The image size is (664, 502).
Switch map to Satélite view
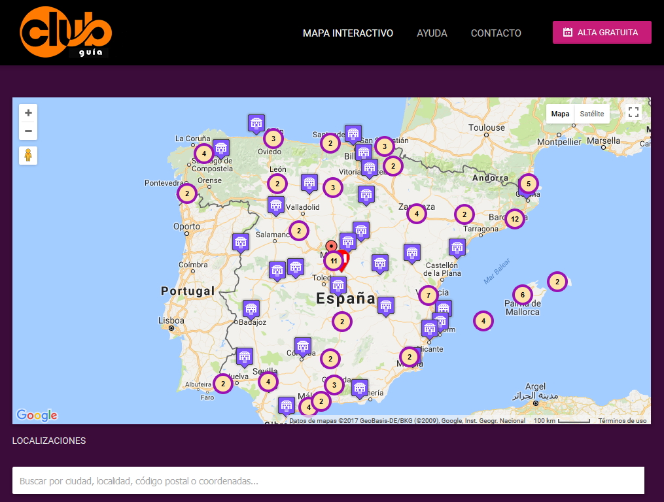[592, 114]
